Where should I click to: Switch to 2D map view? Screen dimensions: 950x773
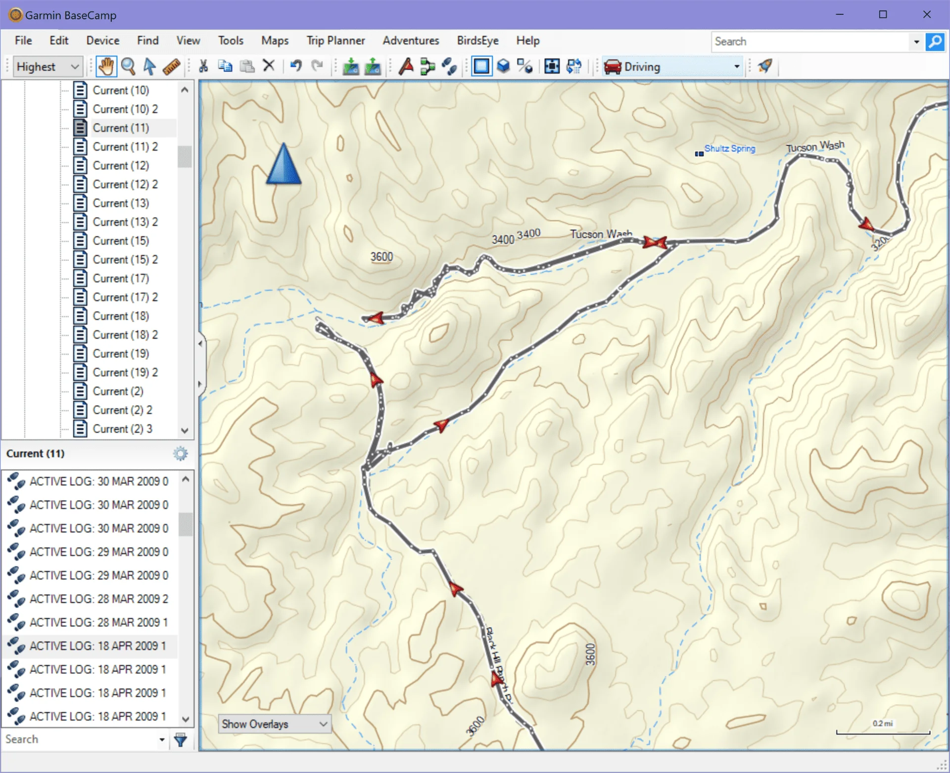point(481,66)
